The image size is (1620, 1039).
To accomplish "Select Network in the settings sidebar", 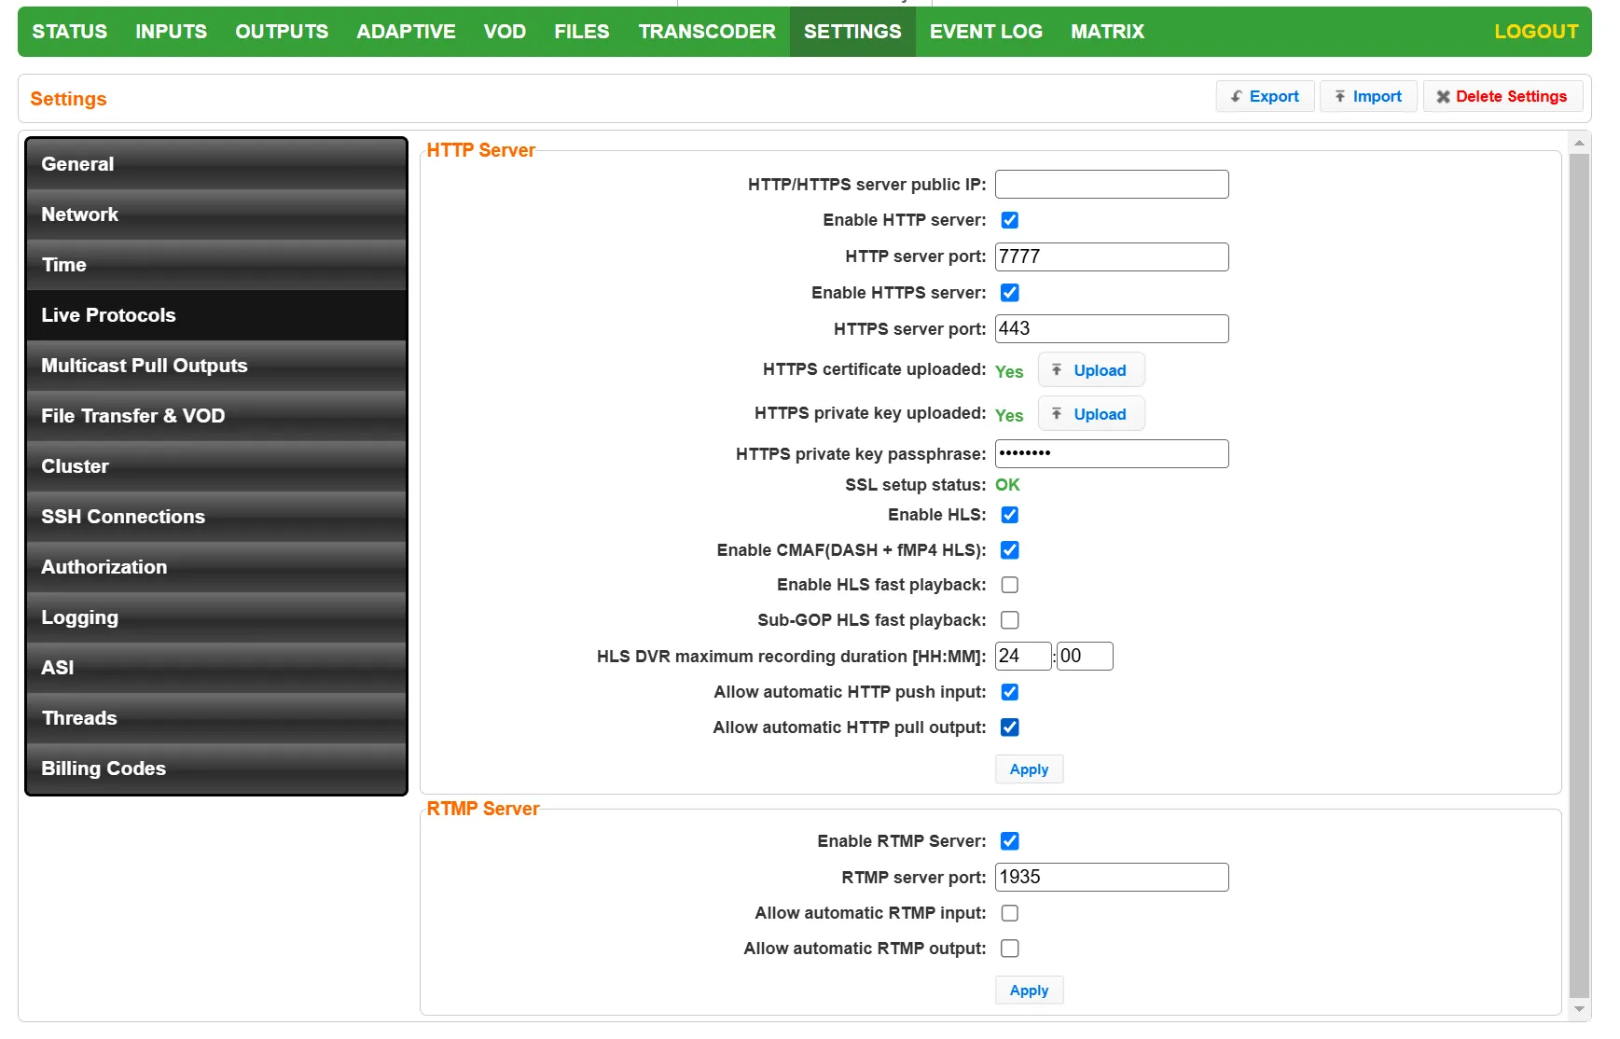I will tap(216, 215).
